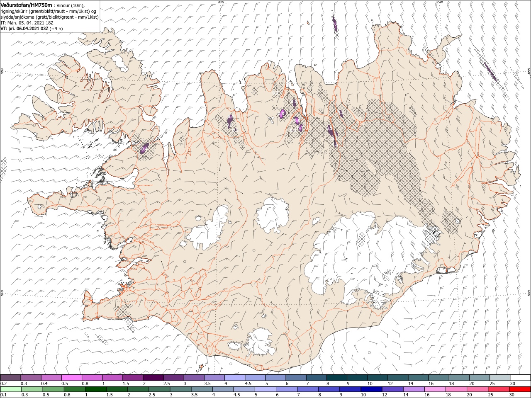Pick the 18 pink swatch in lower legend row
The image size is (531, 398).
pos(455,389)
